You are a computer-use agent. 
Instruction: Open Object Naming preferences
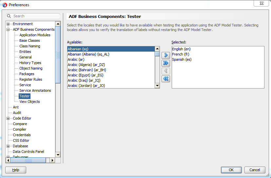pos(31,68)
